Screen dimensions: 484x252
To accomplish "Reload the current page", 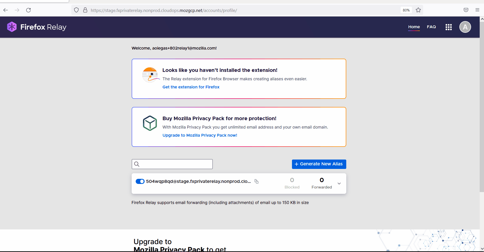I will (x=29, y=10).
